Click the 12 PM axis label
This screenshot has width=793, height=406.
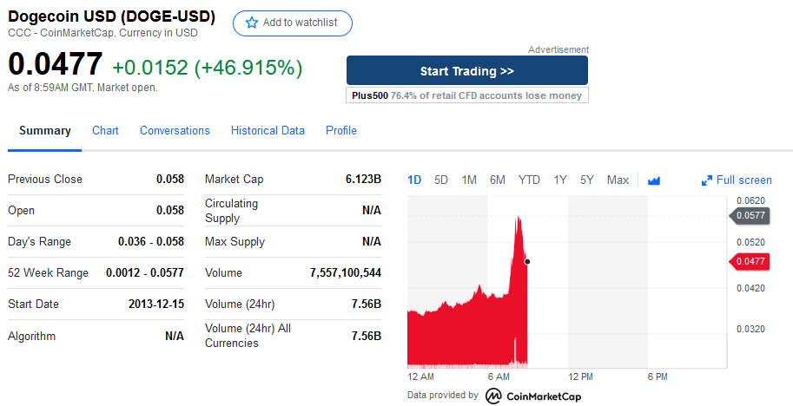[580, 377]
